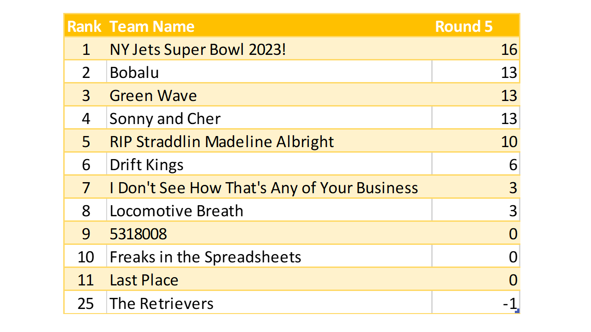
Task: Click I Don't See How That's Any of Your Business
Action: pyautogui.click(x=264, y=188)
